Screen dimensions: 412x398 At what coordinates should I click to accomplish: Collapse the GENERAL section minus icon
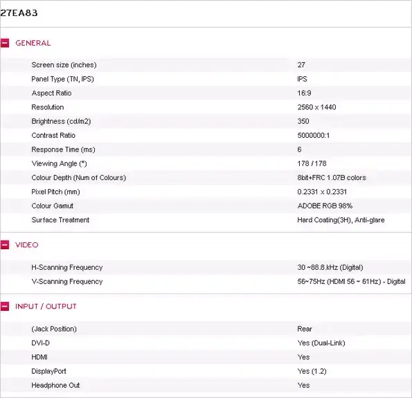(x=5, y=43)
